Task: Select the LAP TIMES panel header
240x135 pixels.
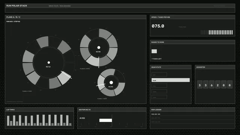Action: pos(39,109)
